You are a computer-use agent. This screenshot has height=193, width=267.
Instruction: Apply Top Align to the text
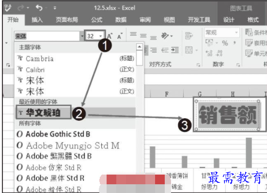point(133,34)
